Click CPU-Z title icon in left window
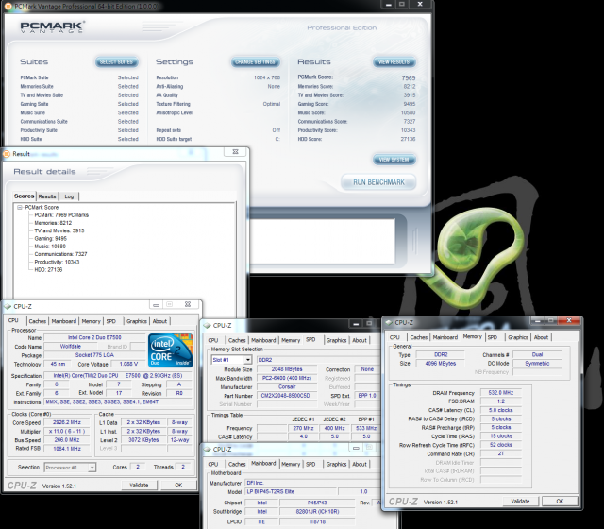Viewport: 604px width, 529px height. click(x=8, y=306)
